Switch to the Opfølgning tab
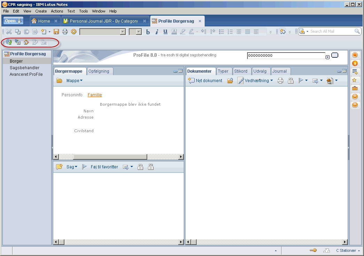Viewport: 364px width, 256px height. click(99, 71)
